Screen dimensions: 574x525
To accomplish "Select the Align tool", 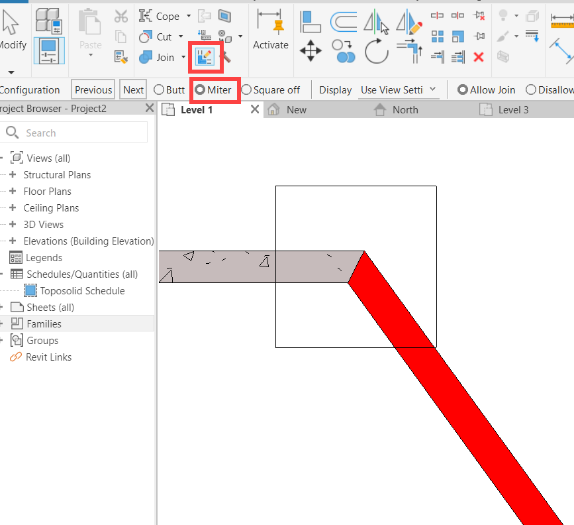I will click(x=310, y=21).
